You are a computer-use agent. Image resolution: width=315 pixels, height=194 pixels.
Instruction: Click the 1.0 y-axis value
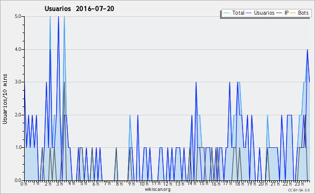[18, 147]
